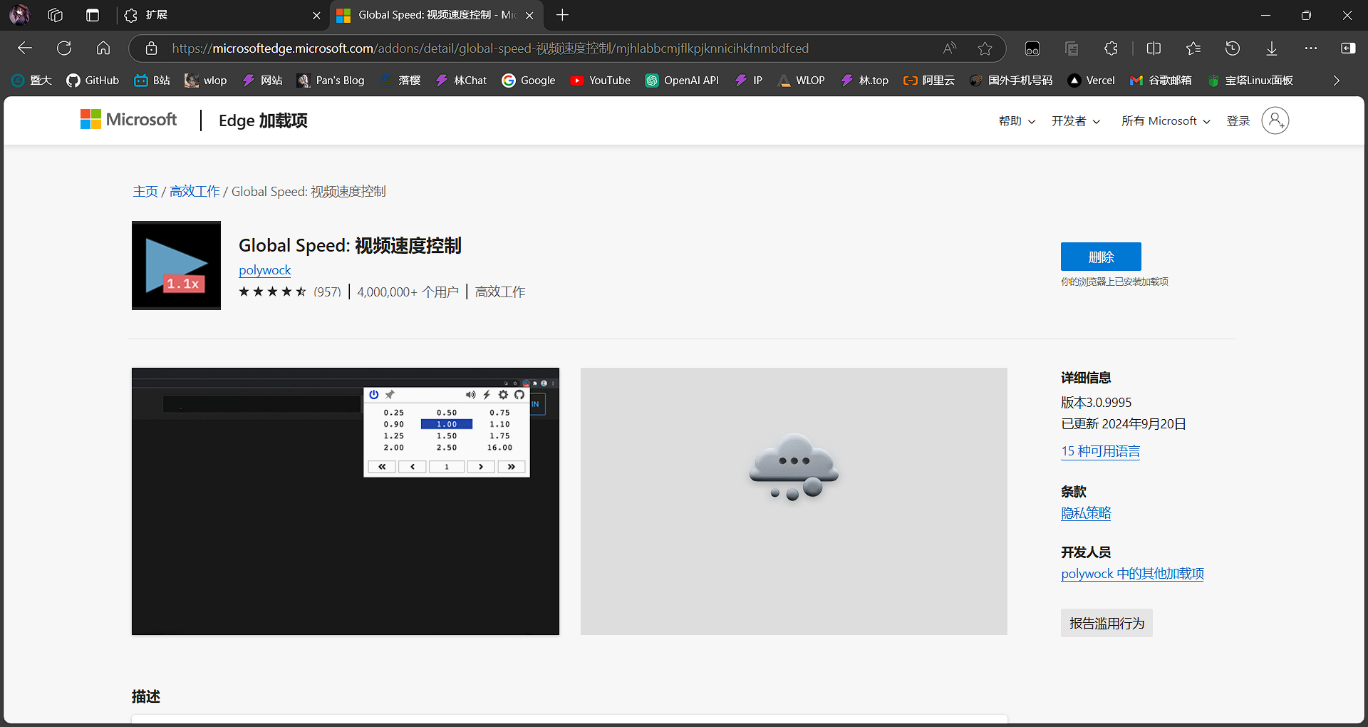Viewport: 1368px width, 727px height.
Task: Close the 扩展 tab
Action: [316, 15]
